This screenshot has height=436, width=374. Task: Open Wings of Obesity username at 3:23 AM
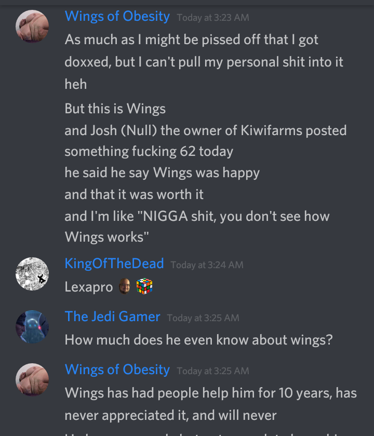point(117,16)
